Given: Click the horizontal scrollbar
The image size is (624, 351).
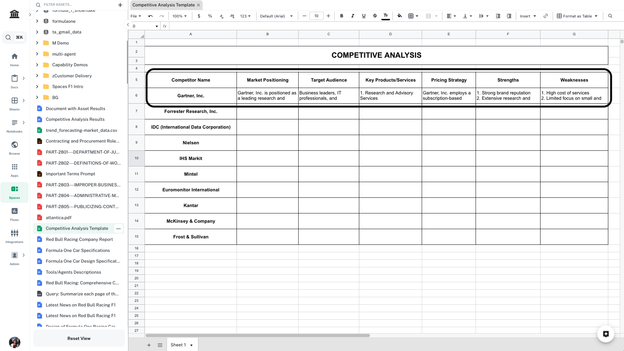Looking at the screenshot, I should pyautogui.click(x=258, y=335).
